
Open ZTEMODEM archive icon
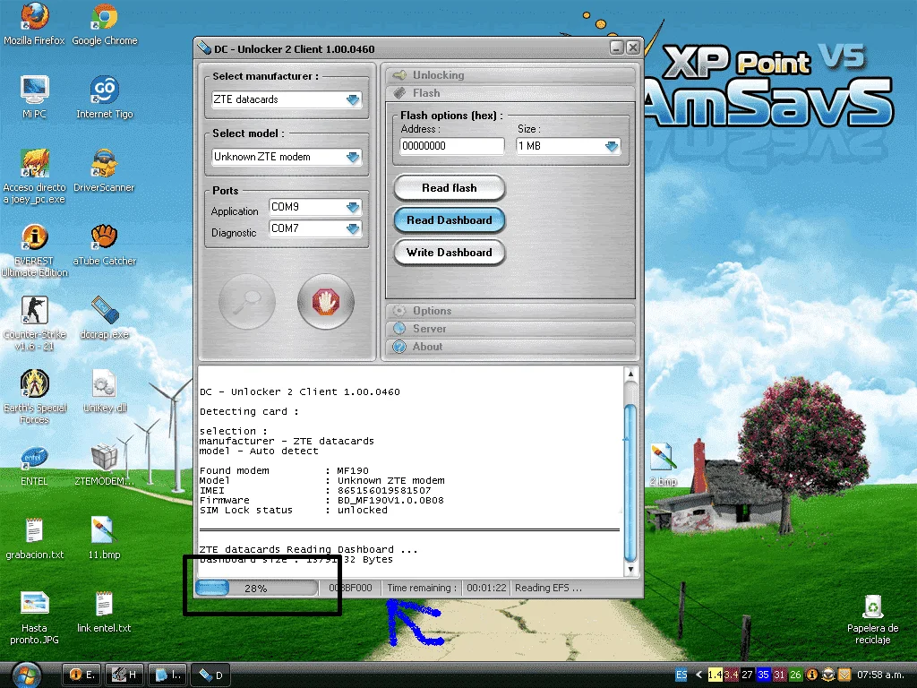click(104, 465)
